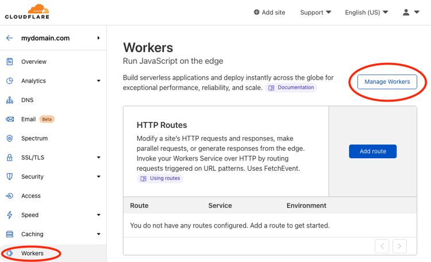Image resolution: width=431 pixels, height=262 pixels.
Task: Click the Cloudflare logo
Action: pos(27,12)
